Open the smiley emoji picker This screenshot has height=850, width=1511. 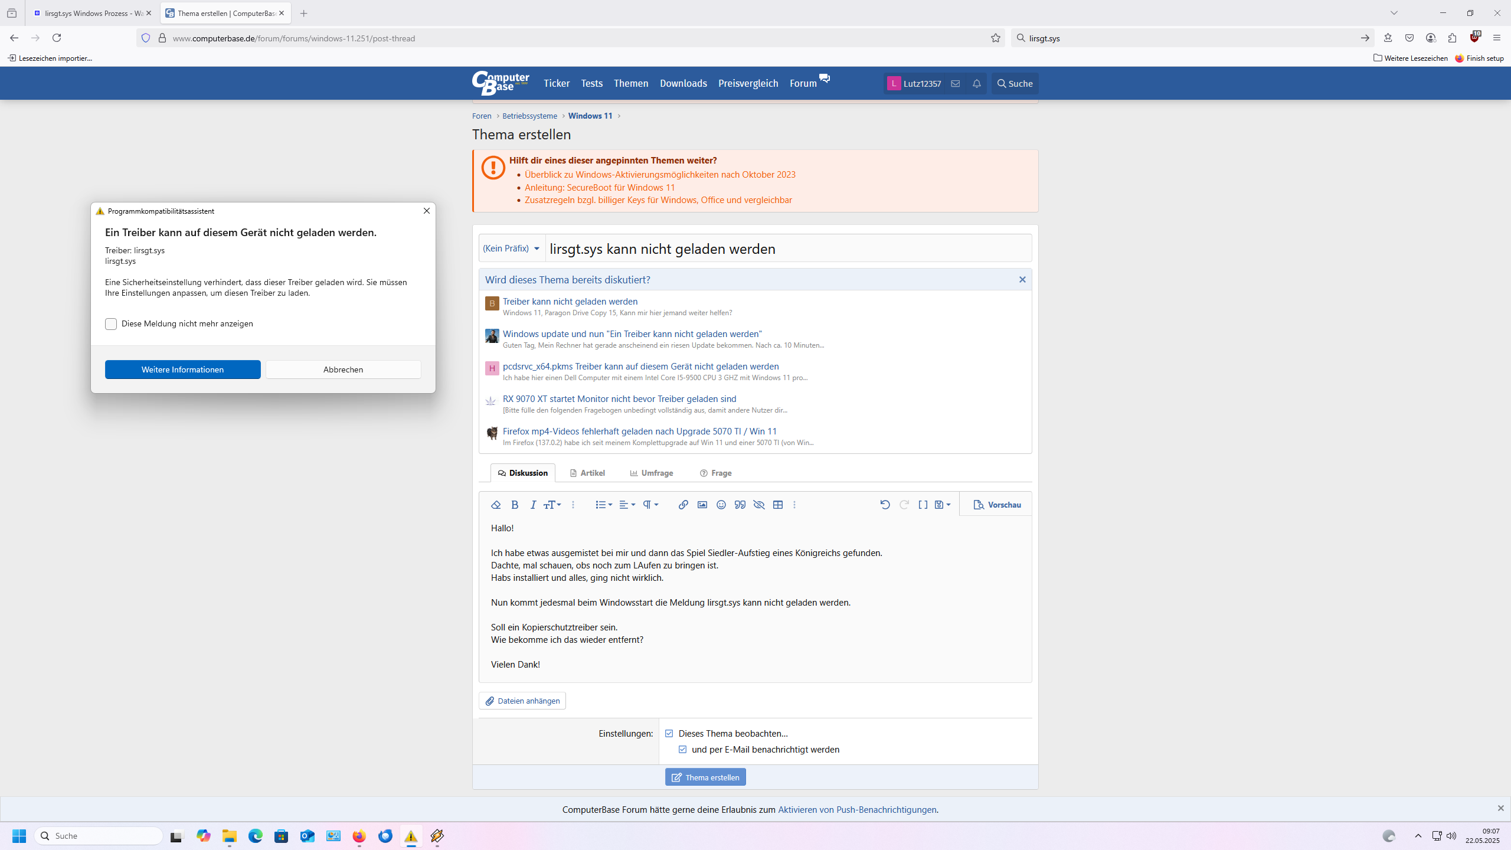pyautogui.click(x=721, y=505)
